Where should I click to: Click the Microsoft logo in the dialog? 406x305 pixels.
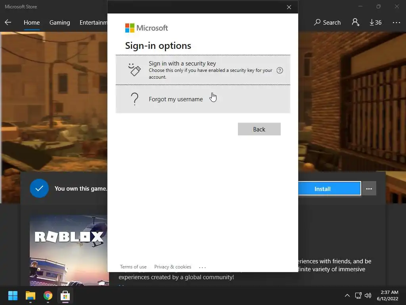coord(147,28)
